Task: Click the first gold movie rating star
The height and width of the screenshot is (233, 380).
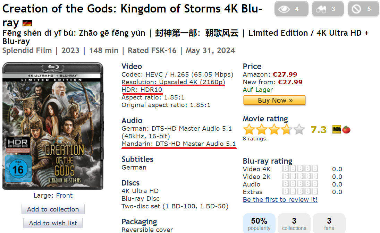Action: [x=249, y=129]
